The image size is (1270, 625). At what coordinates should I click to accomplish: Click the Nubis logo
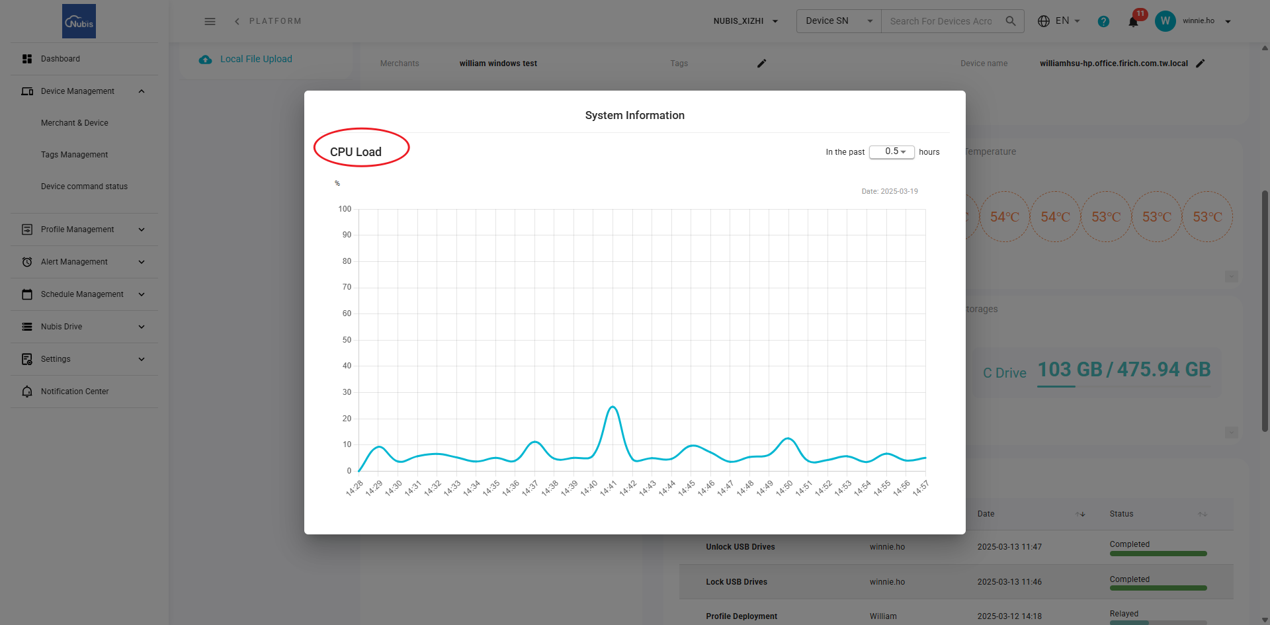79,21
